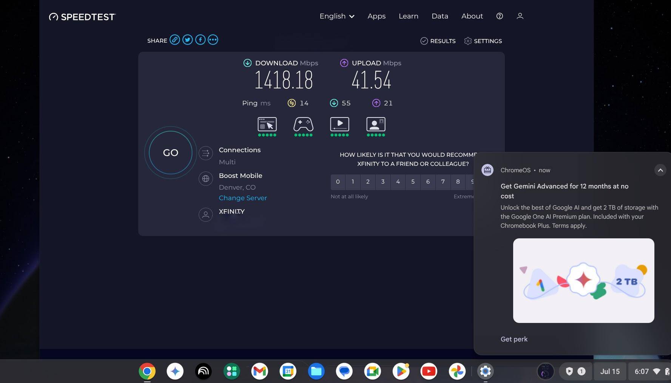Click the video streaming performance icon
This screenshot has height=383, width=671.
[x=339, y=125]
